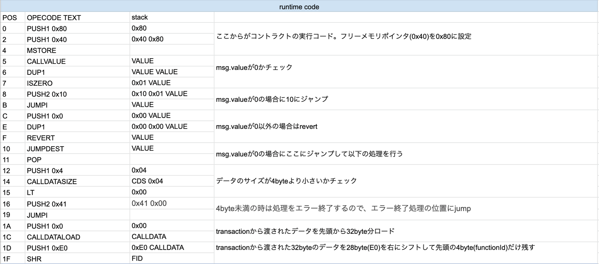Image resolution: width=599 pixels, height=264 pixels.
Task: Click the 'OPECODE TEXT' column header
Action: [x=78, y=17]
